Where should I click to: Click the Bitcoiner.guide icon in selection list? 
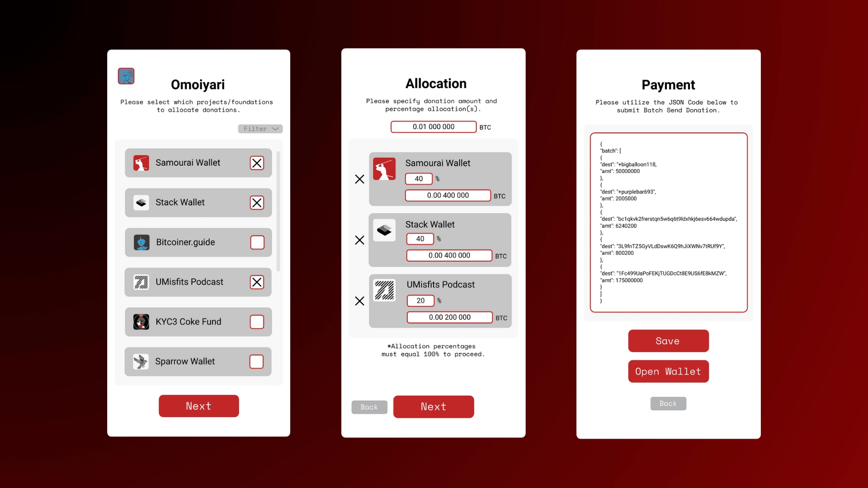coord(142,242)
